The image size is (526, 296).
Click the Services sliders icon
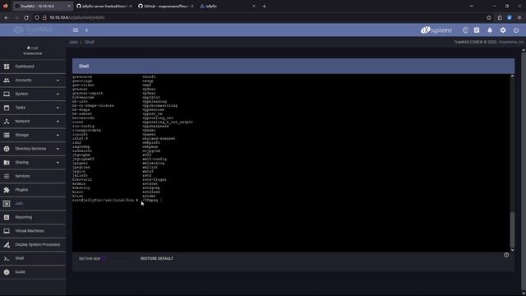[x=7, y=176]
